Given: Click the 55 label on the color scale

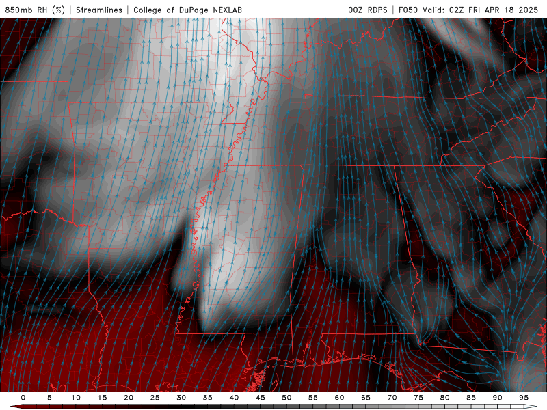Looking at the screenshot, I should [x=313, y=398].
